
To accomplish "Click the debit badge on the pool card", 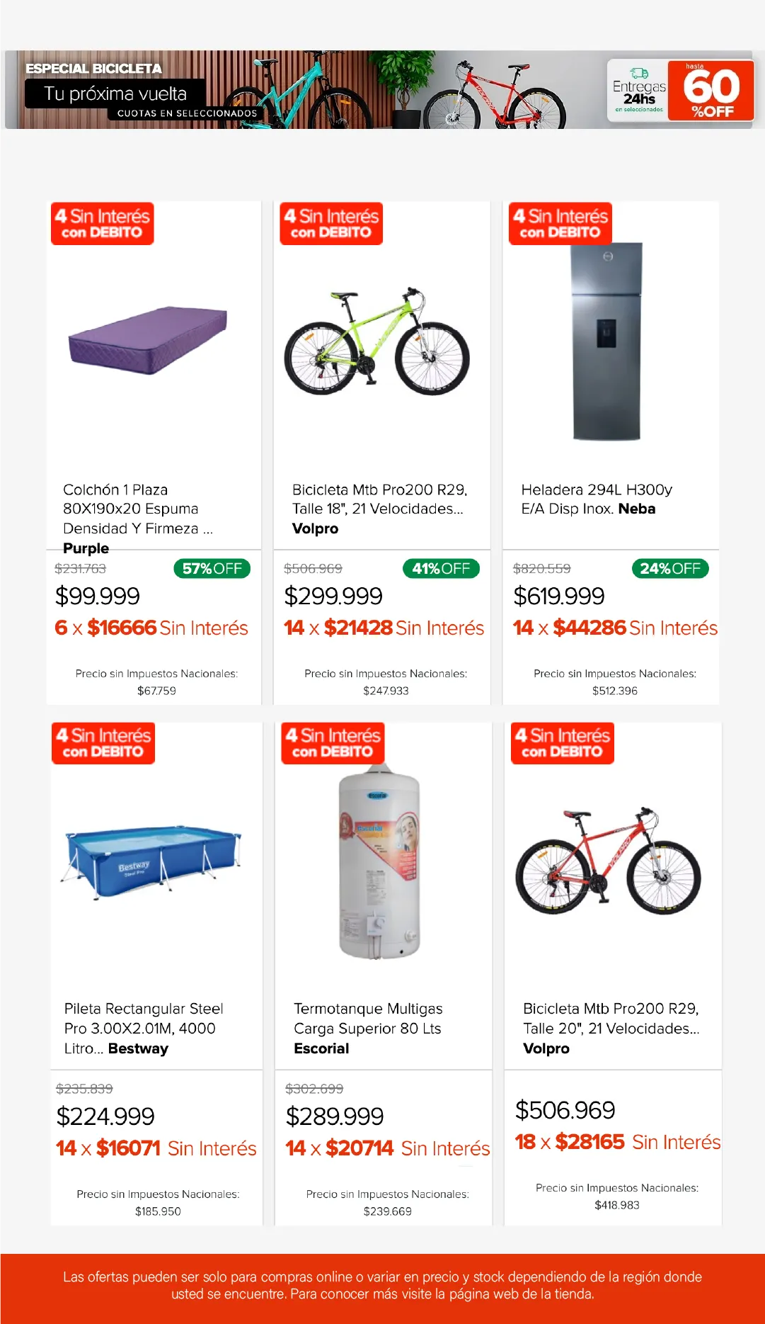I will pos(103,743).
